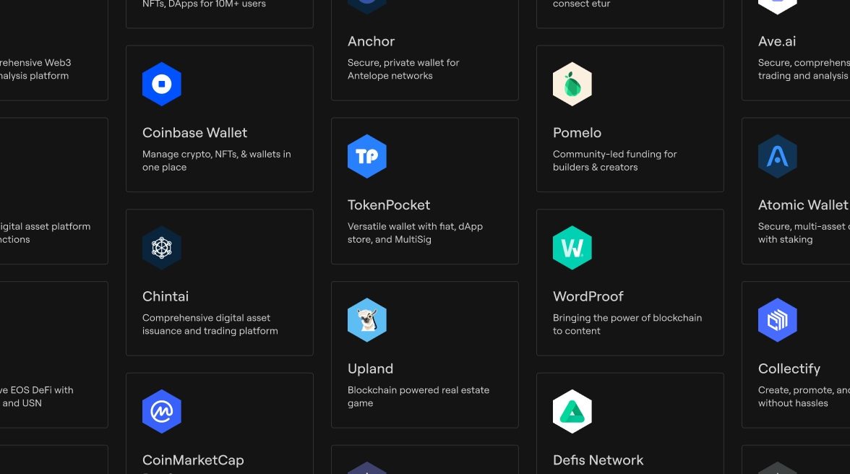Click the Pomelo title
850x474 pixels.
(x=577, y=133)
